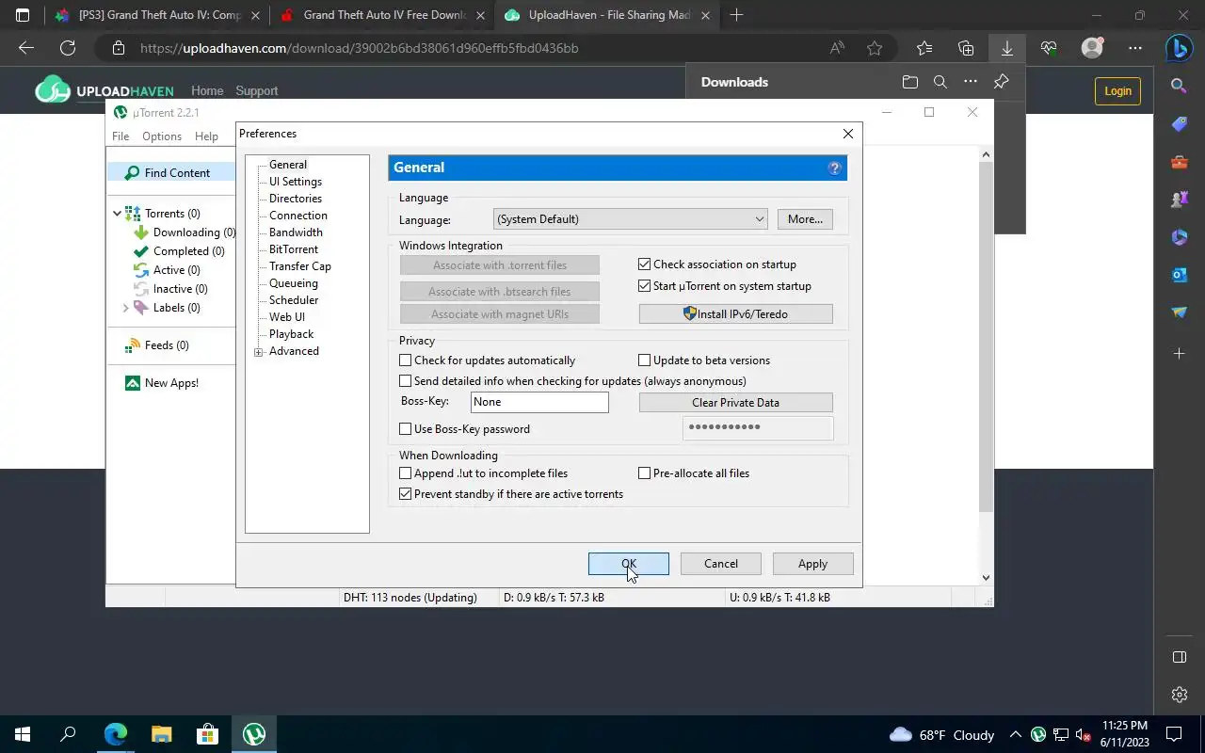Show hidden system tray icons chevron
Image resolution: width=1205 pixels, height=753 pixels.
(x=1015, y=734)
